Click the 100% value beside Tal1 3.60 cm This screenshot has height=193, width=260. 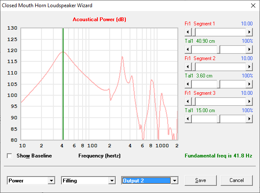pyautogui.click(x=247, y=76)
